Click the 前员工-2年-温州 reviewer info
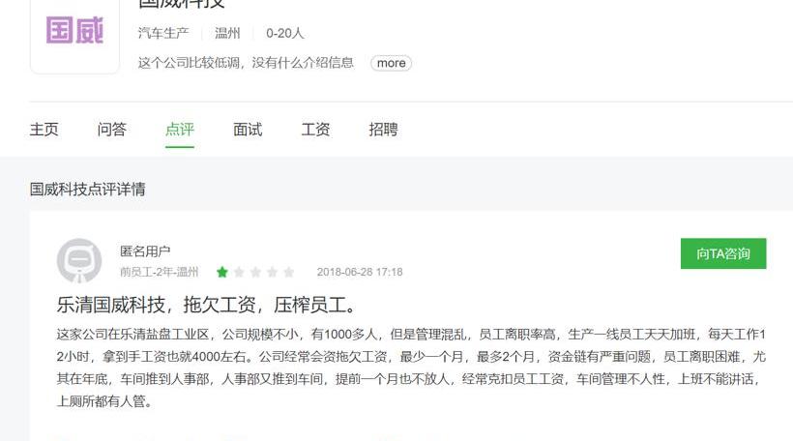 [159, 272]
